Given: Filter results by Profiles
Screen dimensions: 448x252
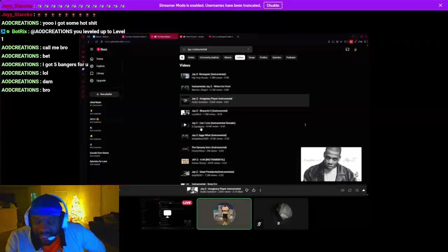Looking at the screenshot, I should pos(264,57).
